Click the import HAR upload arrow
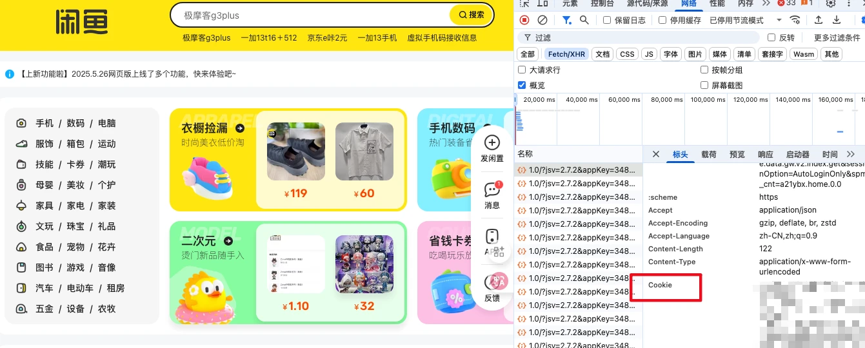 [819, 20]
